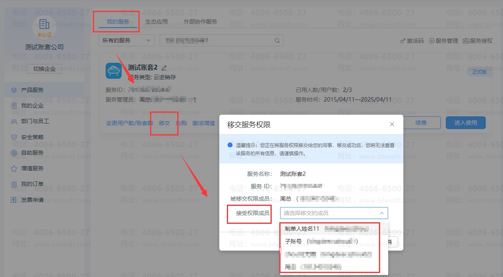Select the 产品服务 sidebar item
This screenshot has height=277, width=503.
44,90
